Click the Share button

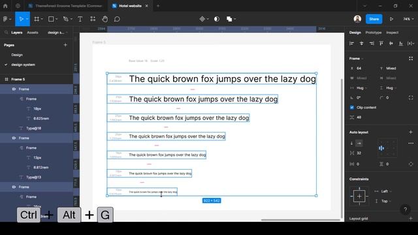click(x=374, y=19)
